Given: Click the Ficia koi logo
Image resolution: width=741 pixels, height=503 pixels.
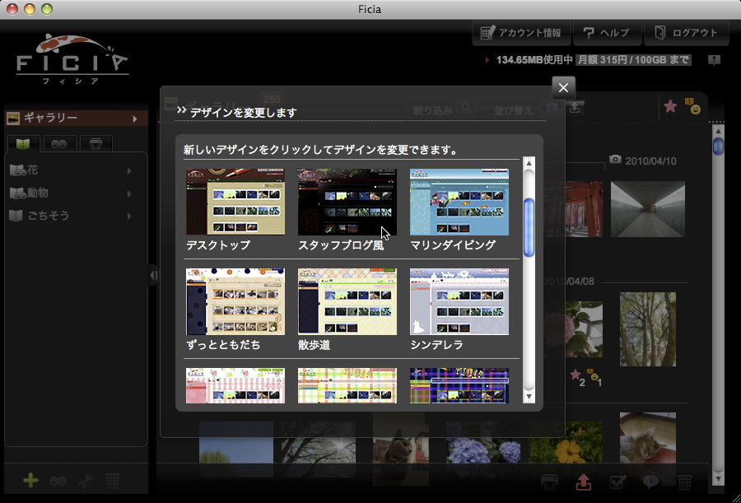Looking at the screenshot, I should [x=72, y=58].
